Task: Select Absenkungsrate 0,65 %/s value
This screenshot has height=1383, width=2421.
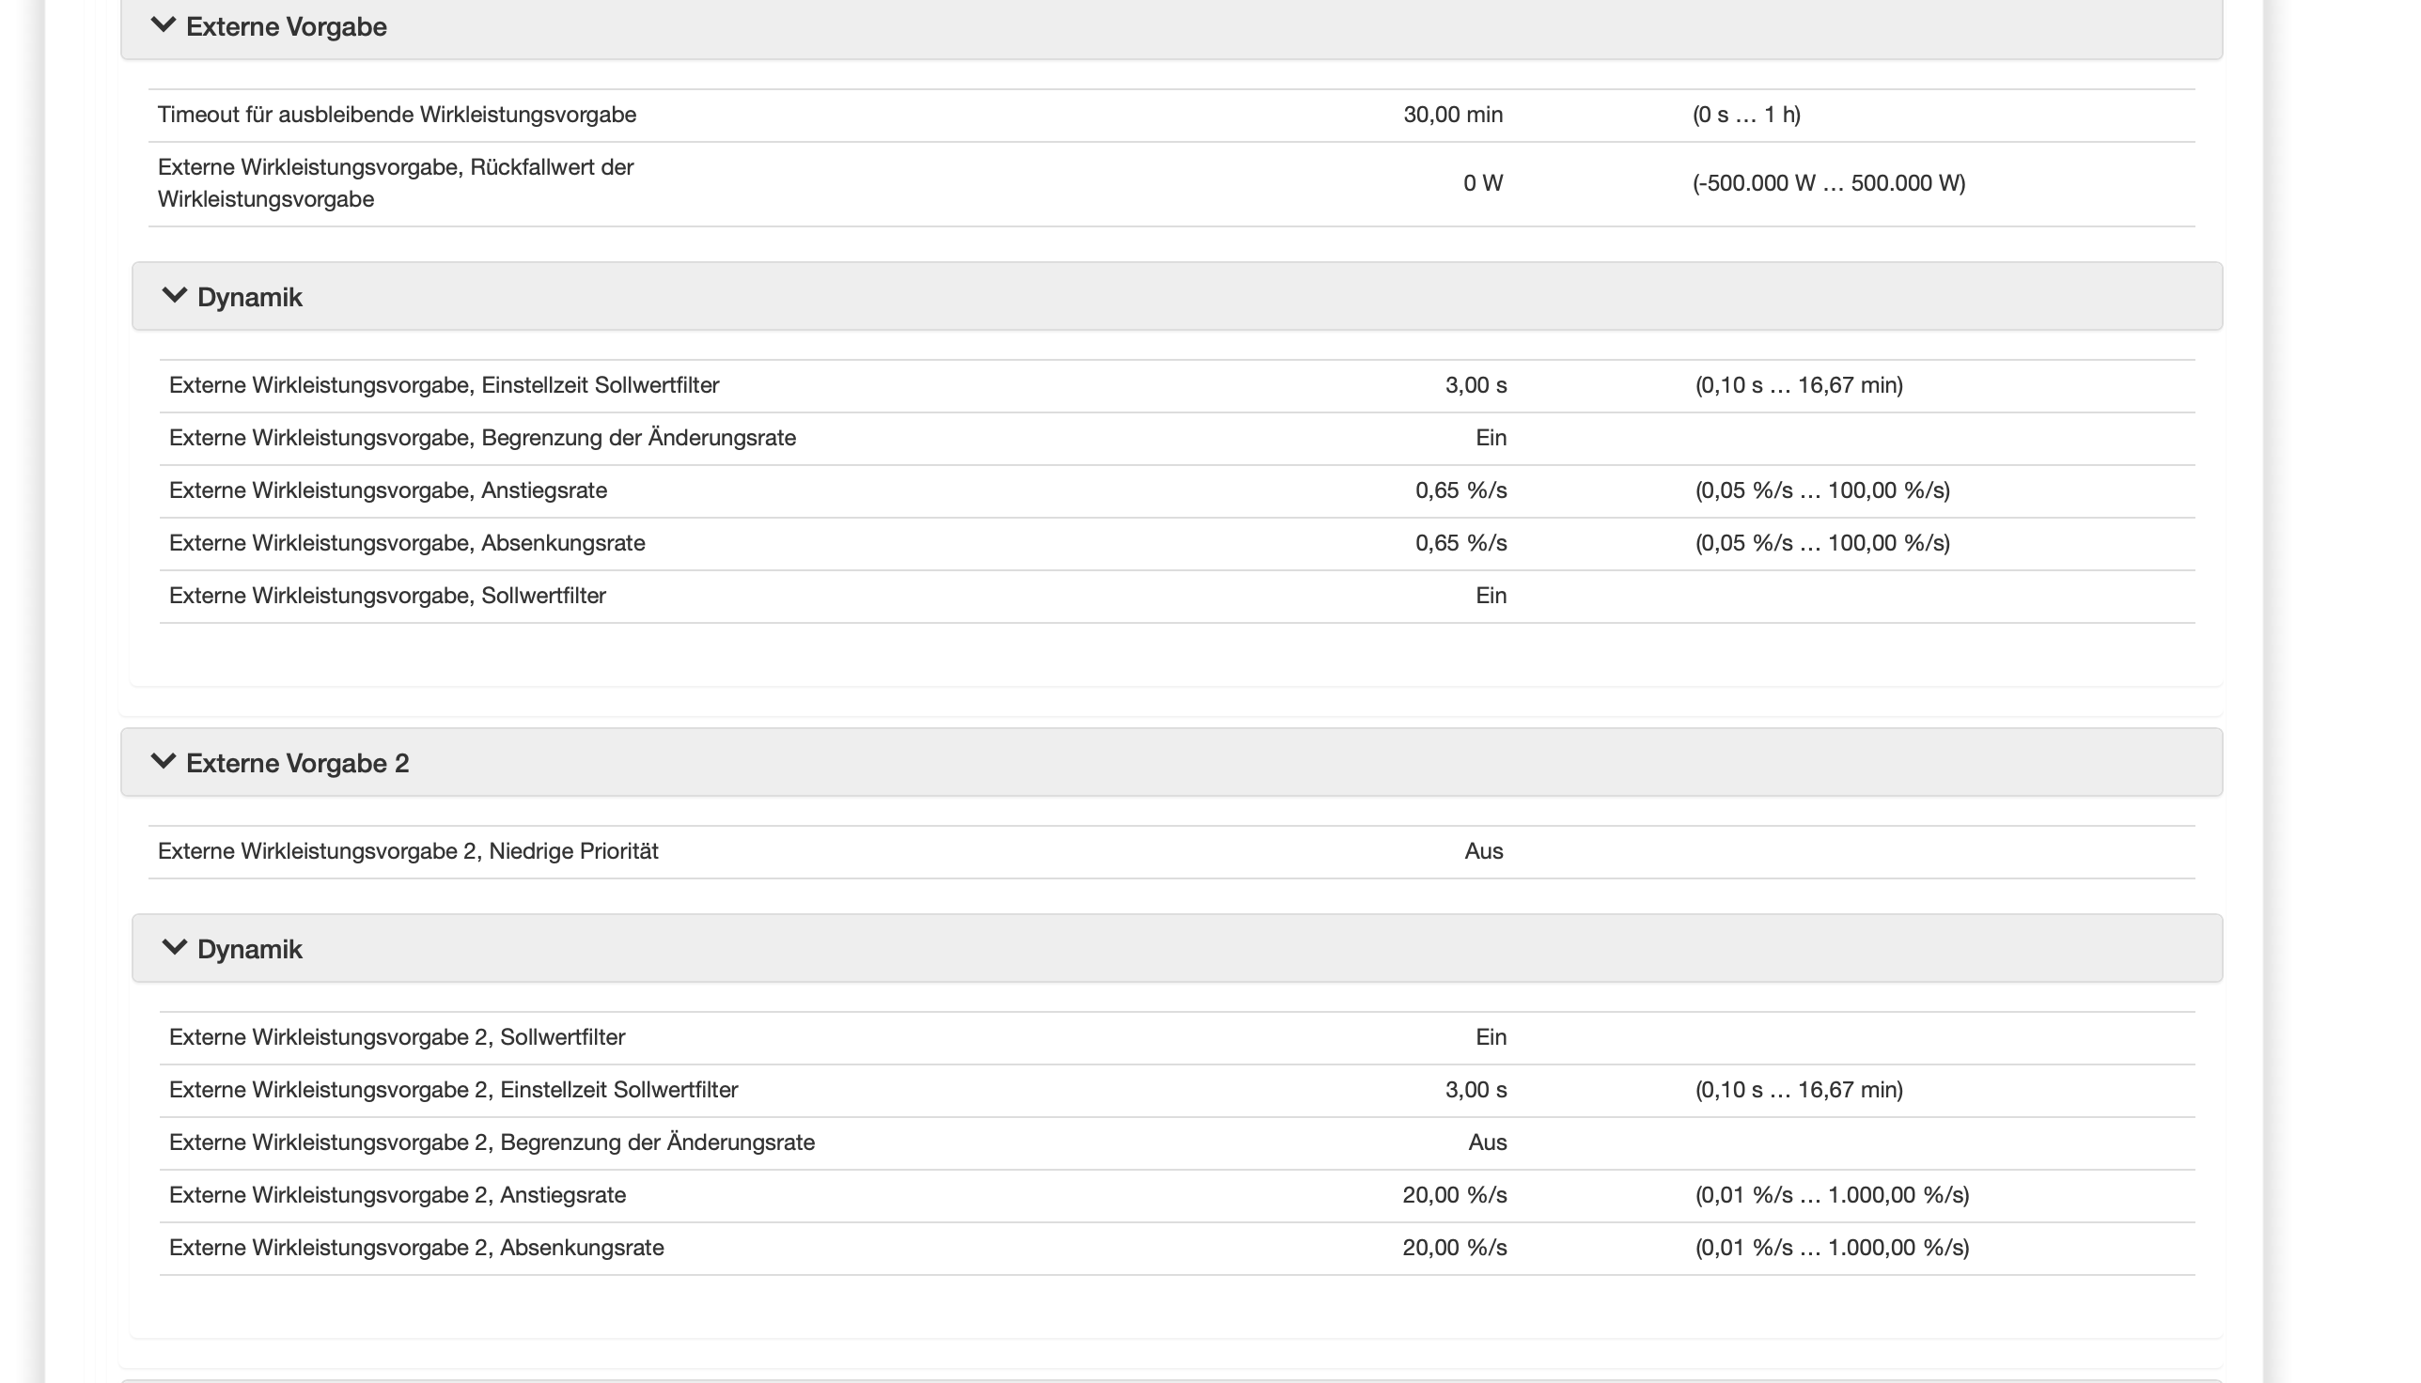Action: 1460,543
